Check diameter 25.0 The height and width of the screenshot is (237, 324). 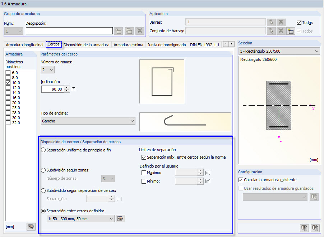(x=8, y=108)
